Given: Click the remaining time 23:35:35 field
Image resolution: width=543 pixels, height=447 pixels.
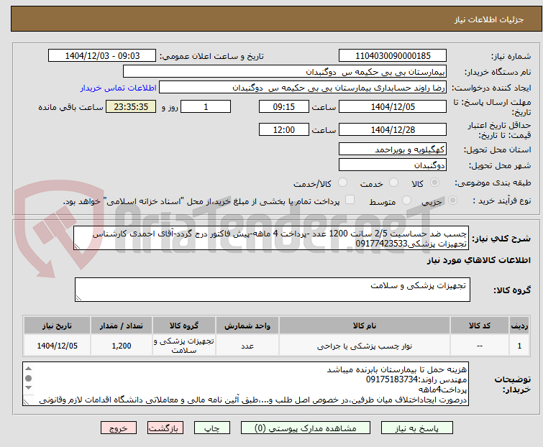Looking at the screenshot, I should (x=131, y=106).
